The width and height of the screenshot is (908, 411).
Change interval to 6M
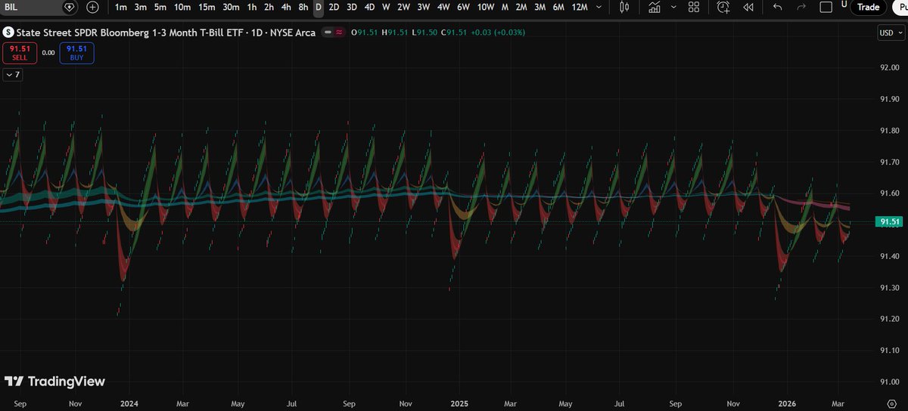pos(558,7)
